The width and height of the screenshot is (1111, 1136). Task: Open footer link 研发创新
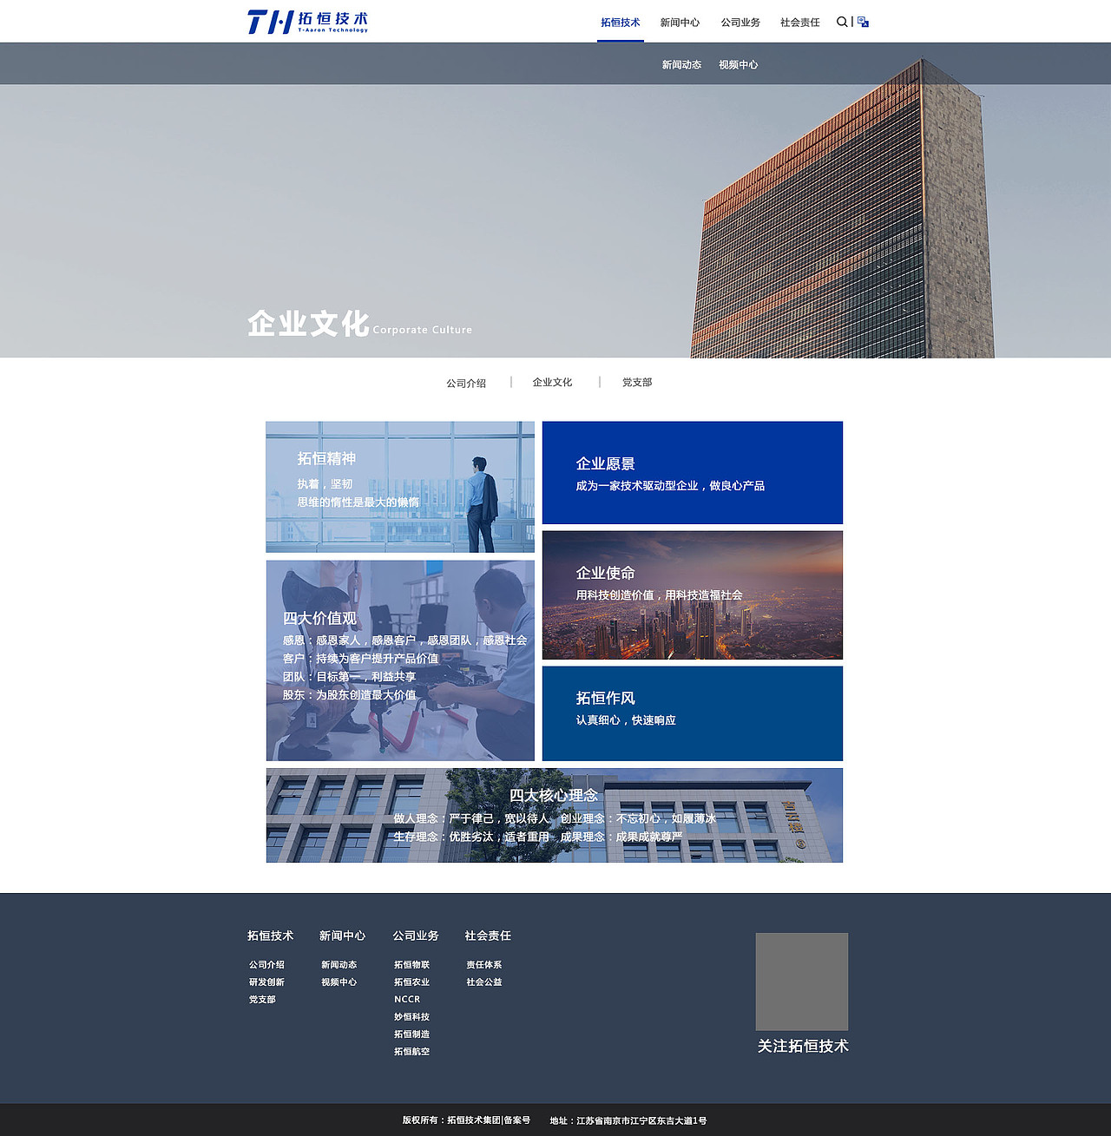pyautogui.click(x=266, y=982)
